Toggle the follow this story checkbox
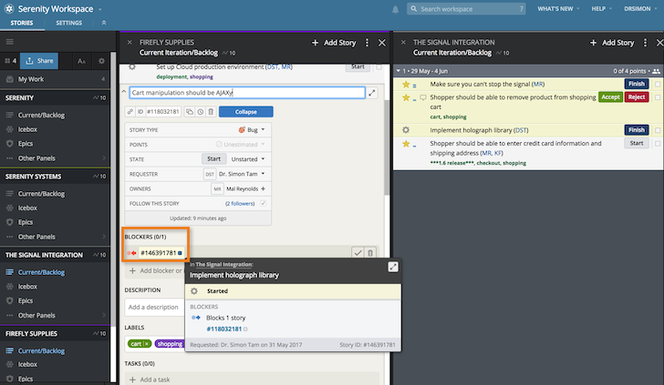 coord(264,203)
